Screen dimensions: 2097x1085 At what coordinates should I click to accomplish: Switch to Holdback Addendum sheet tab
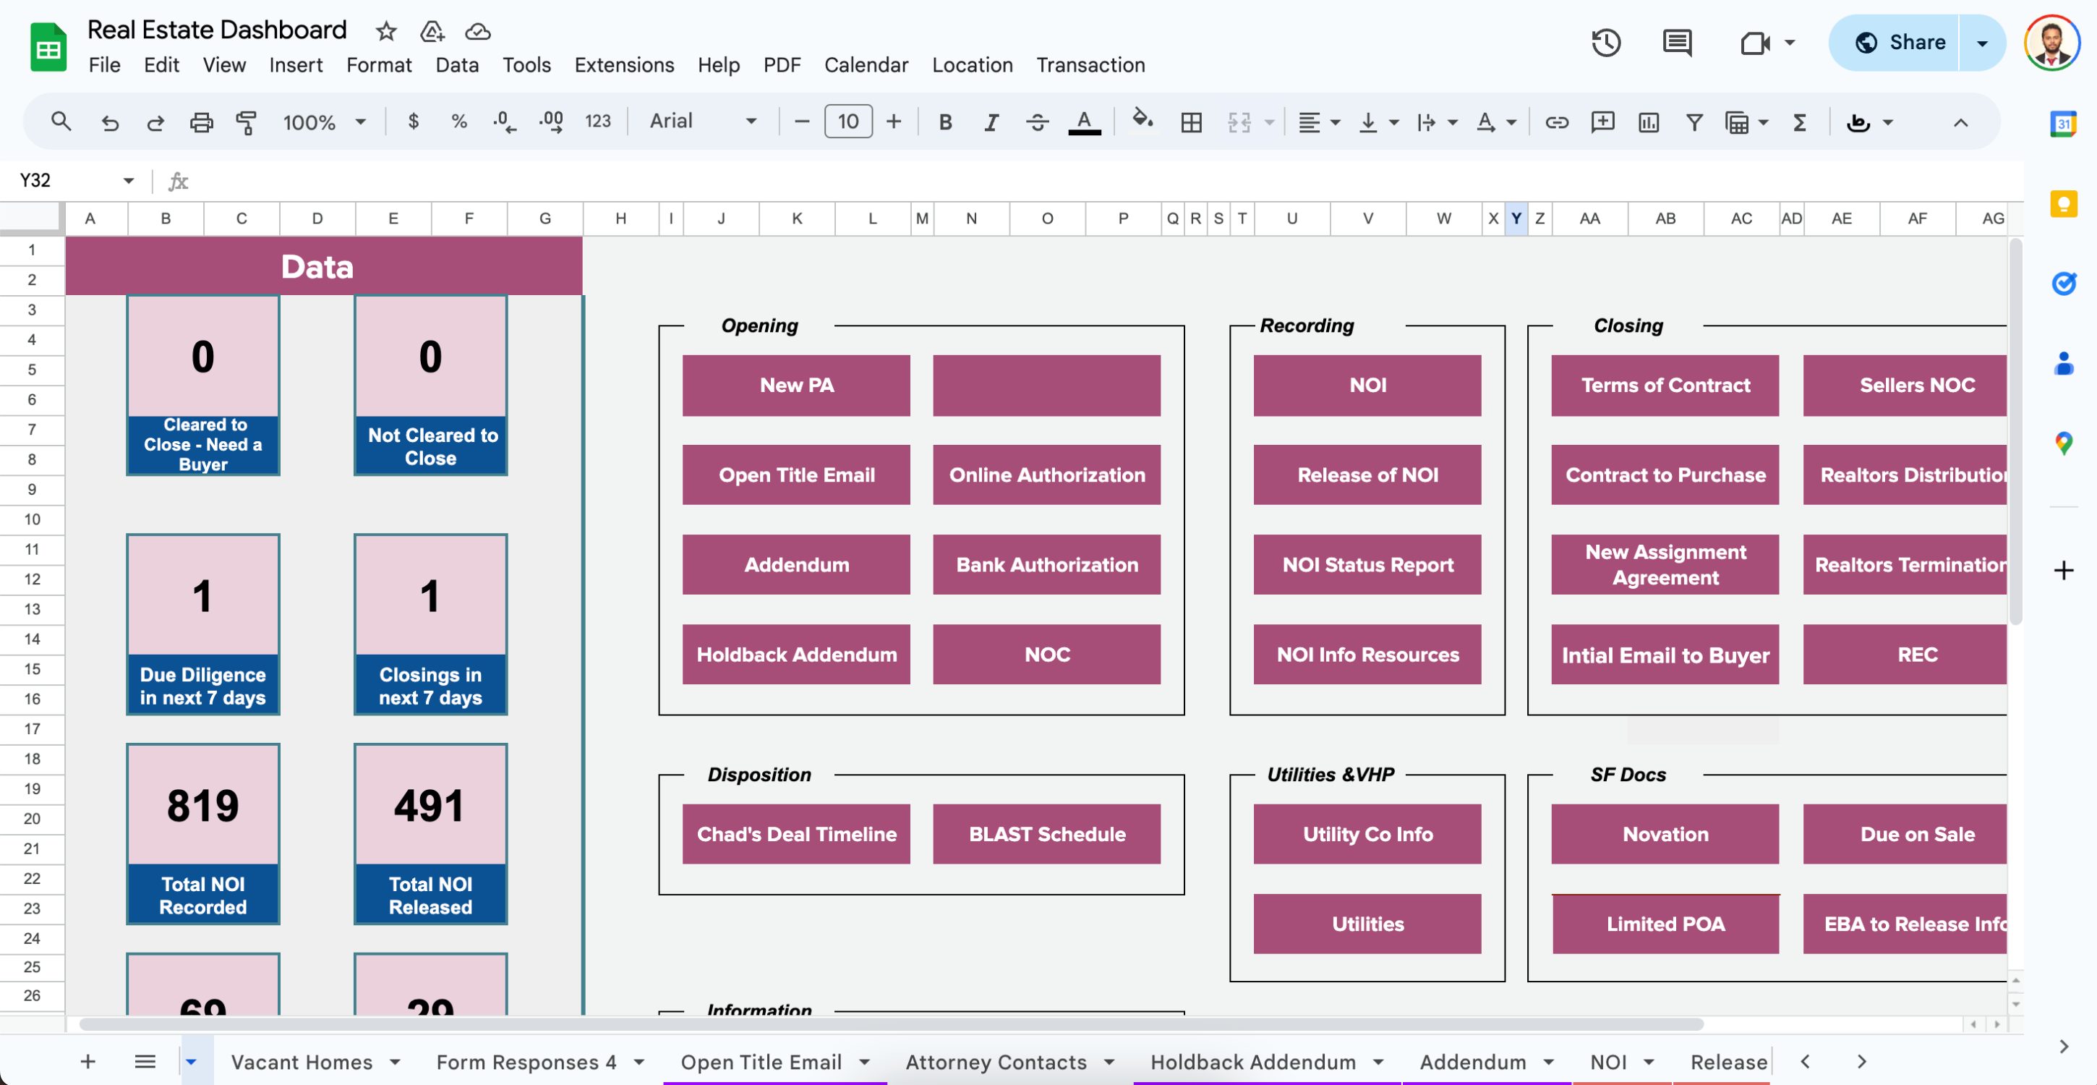coord(1253,1062)
